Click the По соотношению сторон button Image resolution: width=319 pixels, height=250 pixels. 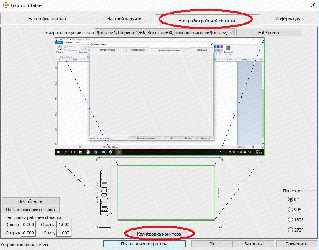pyautogui.click(x=31, y=210)
